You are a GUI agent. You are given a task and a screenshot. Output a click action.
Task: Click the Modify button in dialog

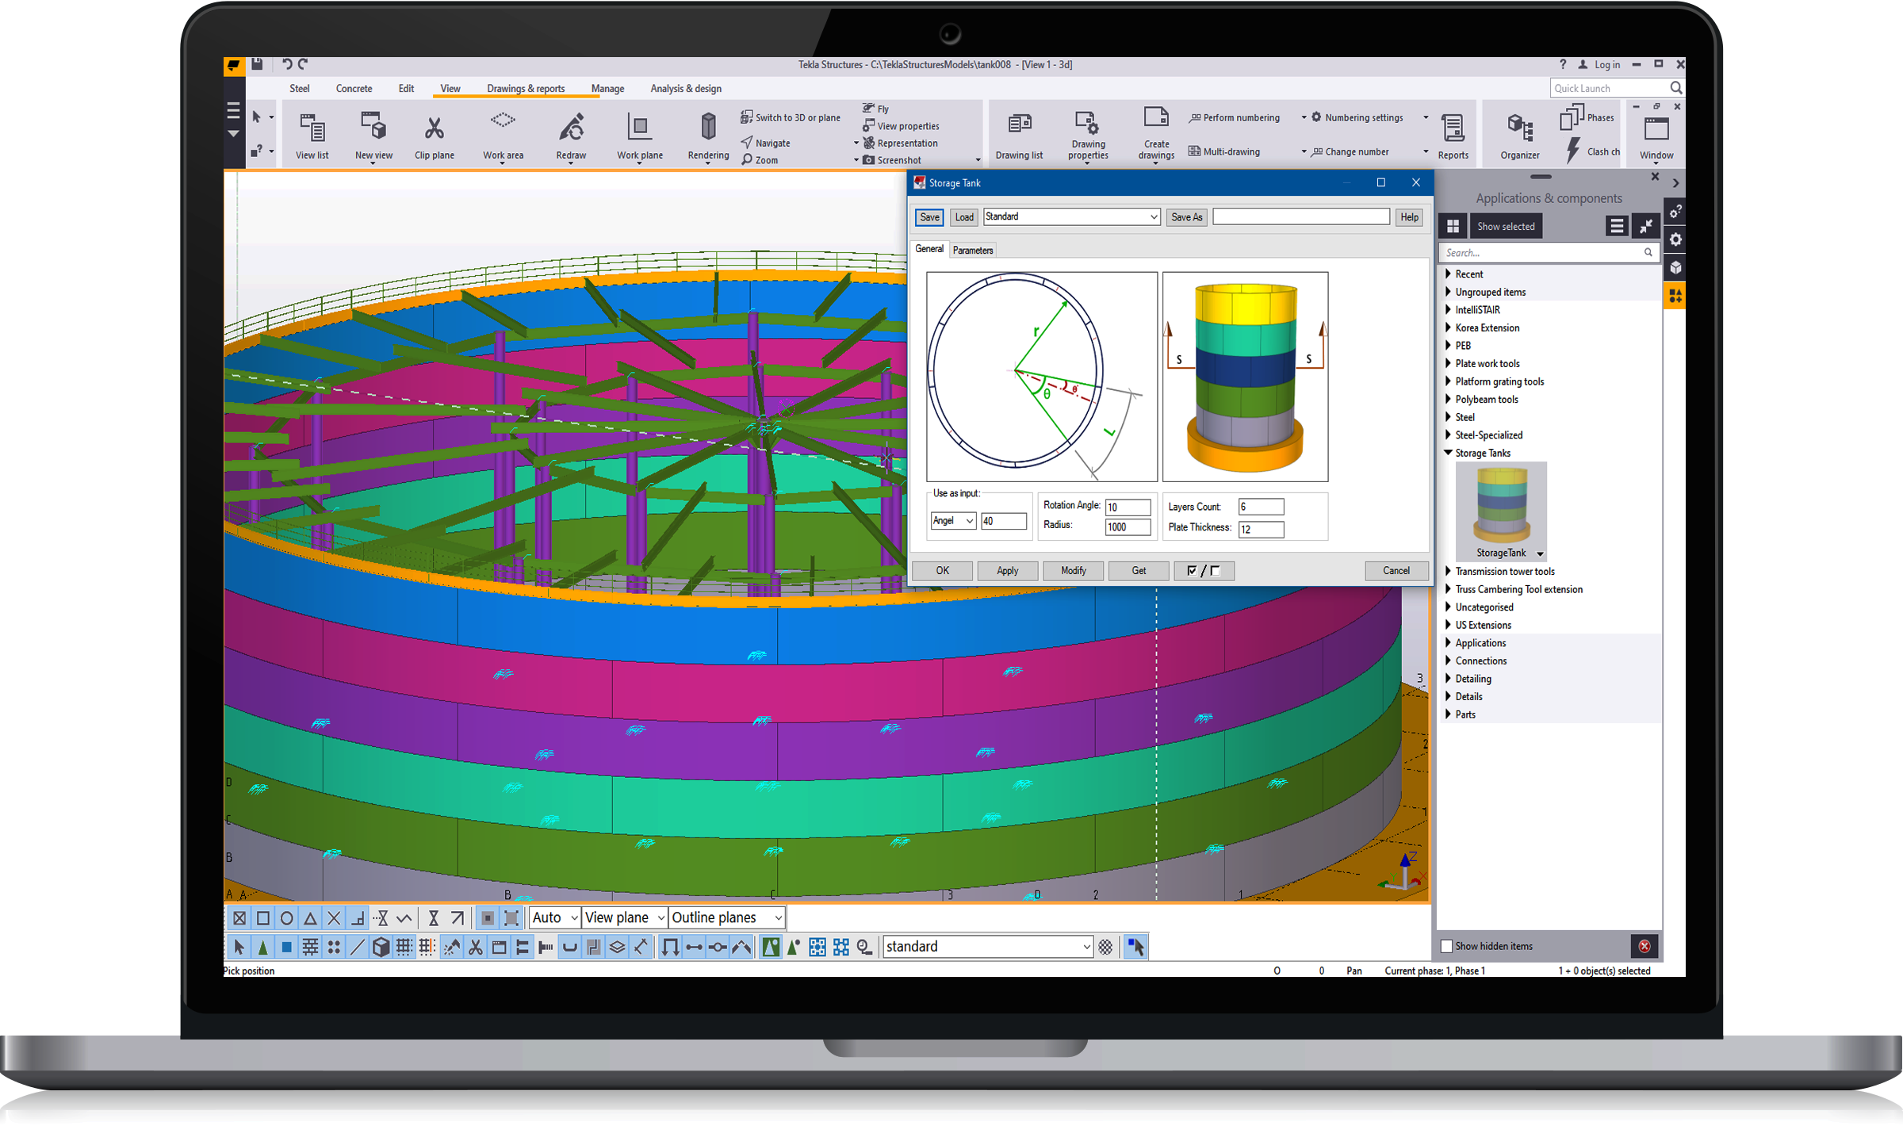coord(1073,571)
